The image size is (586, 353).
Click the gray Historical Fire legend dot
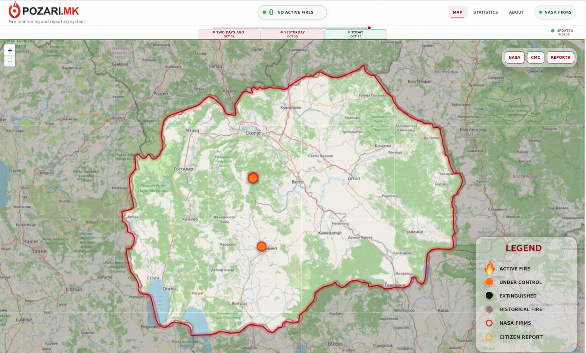pyautogui.click(x=489, y=309)
